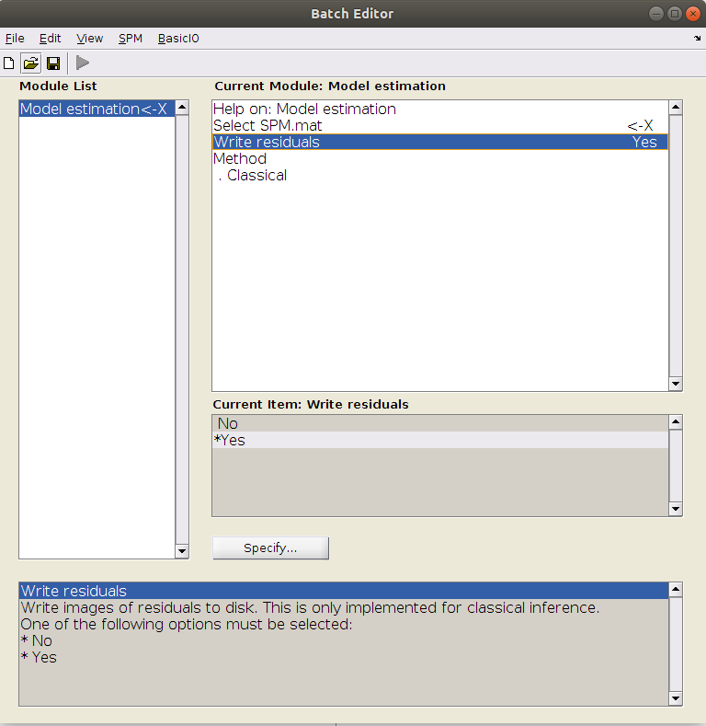
Task: Select Model estimation in the Module List
Action: pyautogui.click(x=97, y=109)
